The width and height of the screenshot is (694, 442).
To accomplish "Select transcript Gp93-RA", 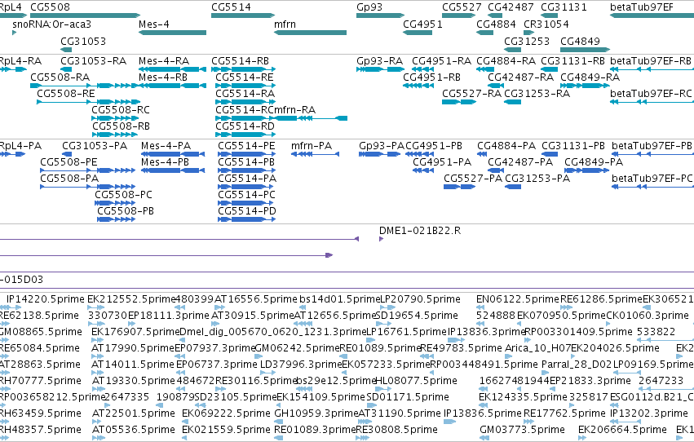I will [x=380, y=60].
